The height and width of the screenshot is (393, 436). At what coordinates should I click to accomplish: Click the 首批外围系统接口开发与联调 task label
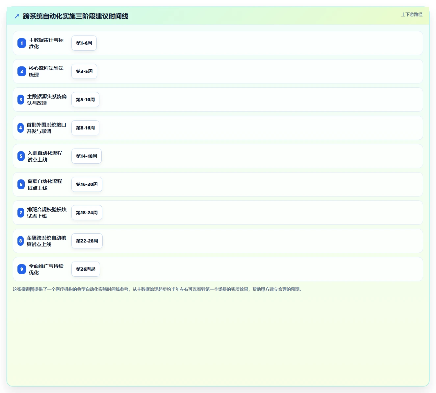coord(46,128)
